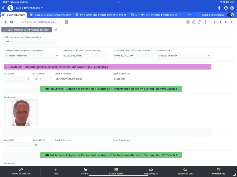Viewport: 237px width, 177px height.
Task: Open the Performance Level ITF dropdown
Action: point(31,42)
